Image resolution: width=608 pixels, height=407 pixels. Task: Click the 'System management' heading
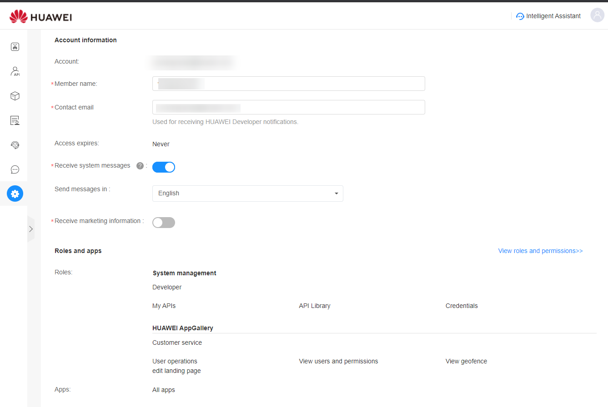click(x=184, y=273)
